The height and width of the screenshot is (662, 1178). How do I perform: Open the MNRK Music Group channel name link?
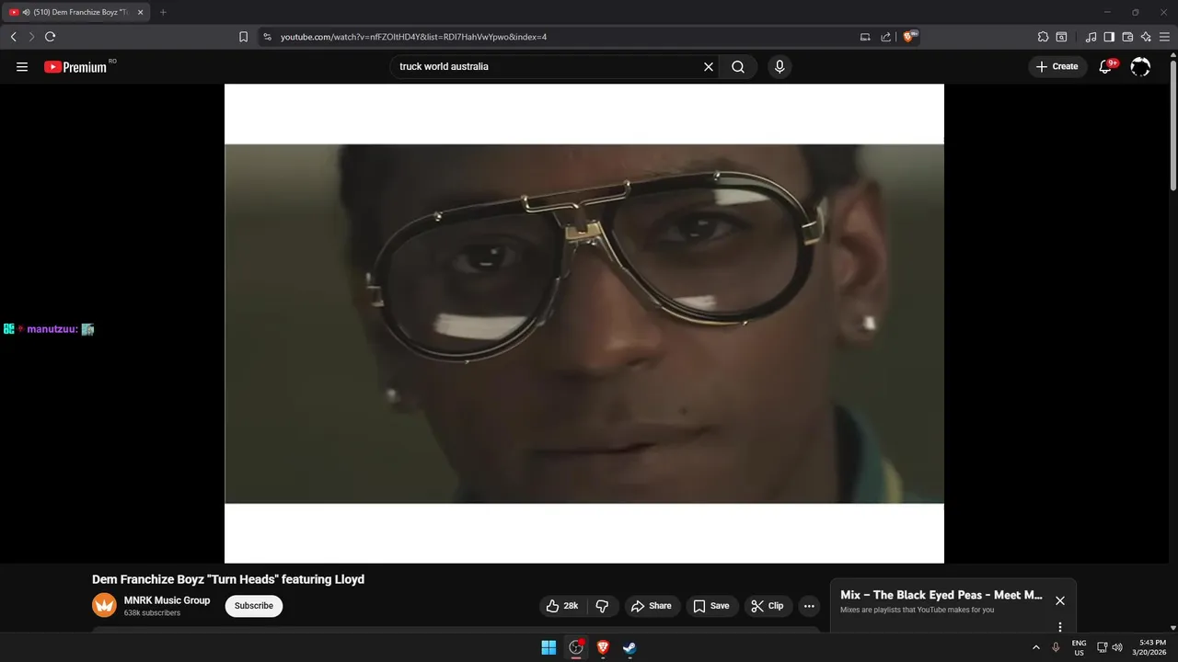coord(167,600)
